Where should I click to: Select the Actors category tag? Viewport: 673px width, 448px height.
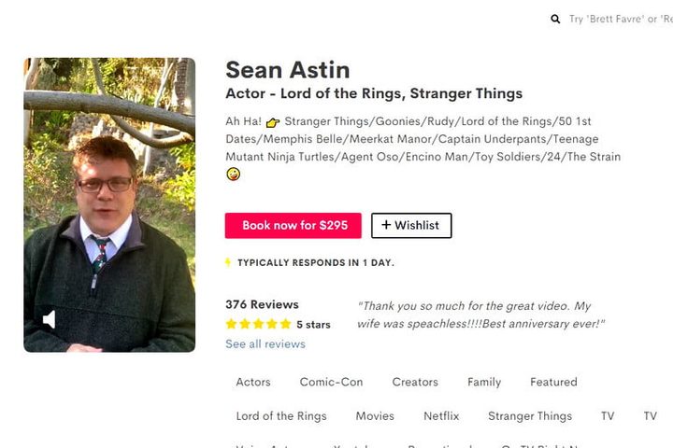tap(253, 382)
